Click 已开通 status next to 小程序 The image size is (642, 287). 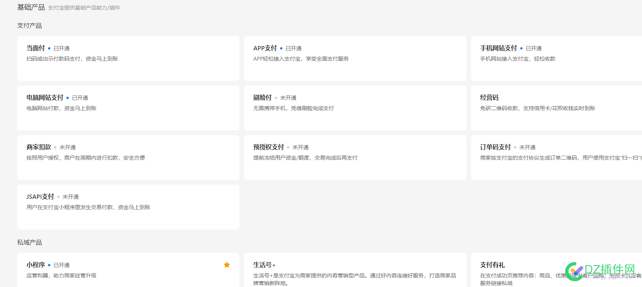tap(61, 265)
